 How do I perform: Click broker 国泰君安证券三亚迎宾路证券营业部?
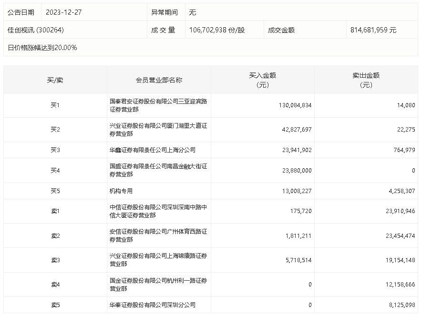158,105
